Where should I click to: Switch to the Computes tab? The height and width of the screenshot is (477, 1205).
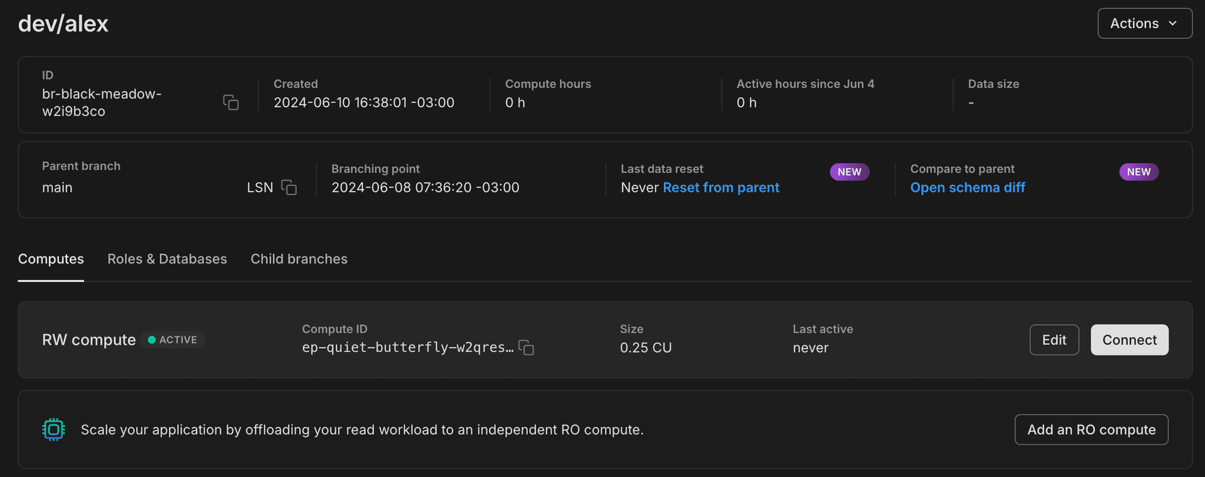click(51, 259)
